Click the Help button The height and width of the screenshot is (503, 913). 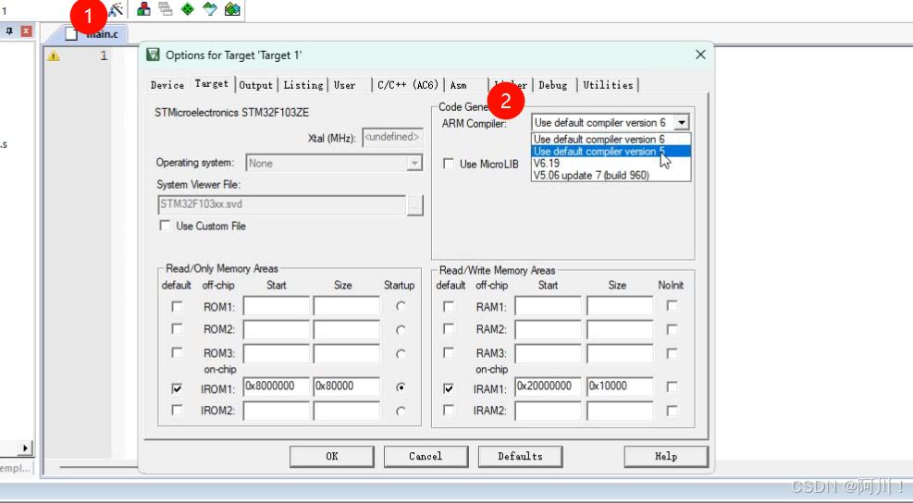click(666, 457)
